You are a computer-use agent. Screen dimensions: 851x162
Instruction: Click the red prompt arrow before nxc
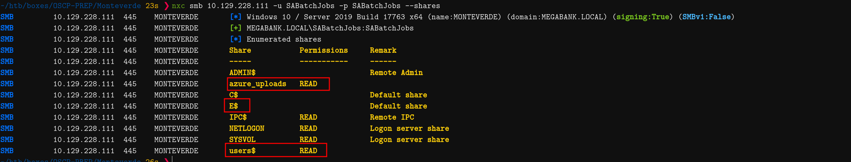click(166, 6)
